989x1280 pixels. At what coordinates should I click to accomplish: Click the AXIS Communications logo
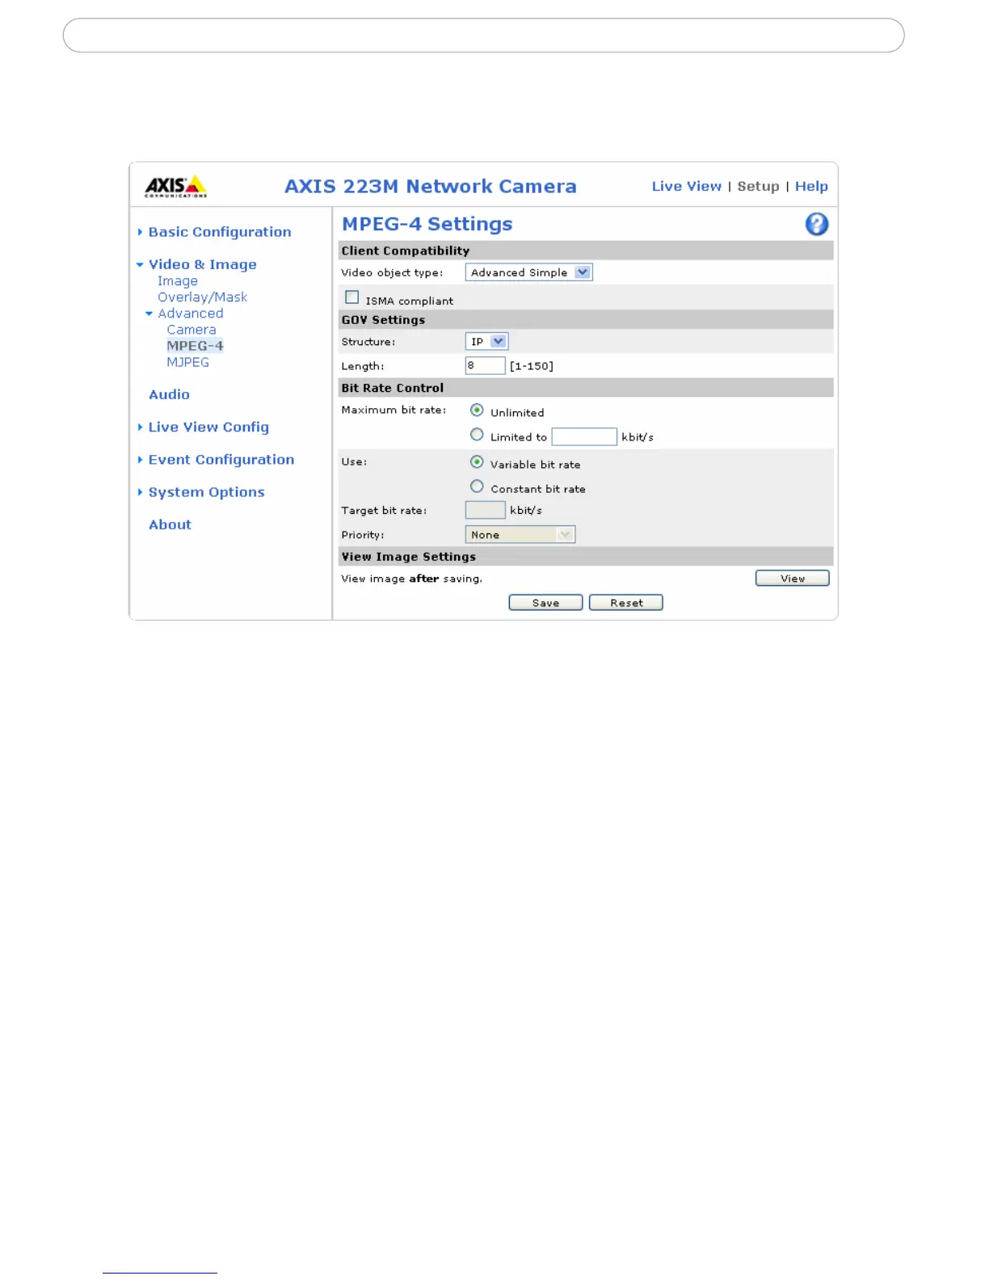(x=175, y=187)
